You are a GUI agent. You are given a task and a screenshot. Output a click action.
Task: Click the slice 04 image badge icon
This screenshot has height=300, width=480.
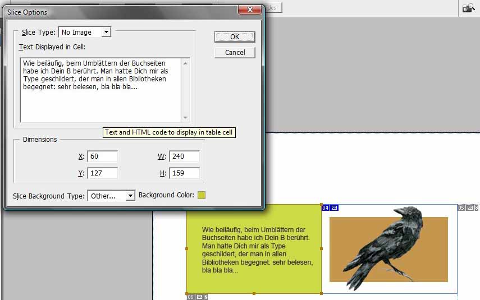tap(335, 208)
